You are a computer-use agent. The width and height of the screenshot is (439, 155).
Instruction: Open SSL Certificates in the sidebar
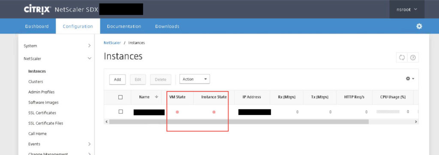pyautogui.click(x=42, y=113)
